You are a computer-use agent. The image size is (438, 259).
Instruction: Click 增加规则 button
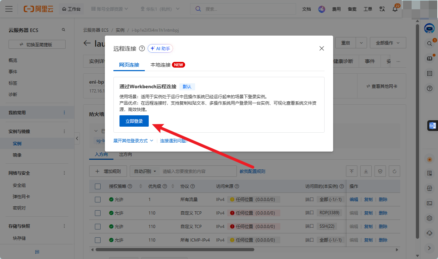[108, 171]
